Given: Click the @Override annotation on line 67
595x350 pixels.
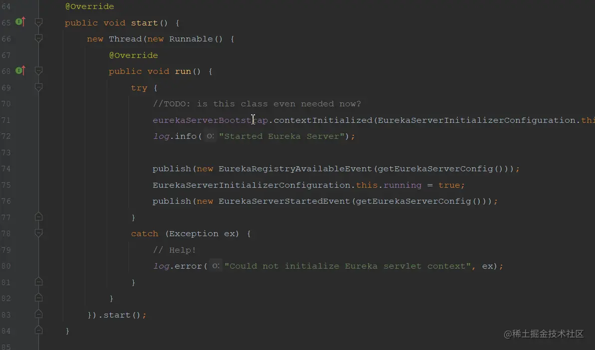Looking at the screenshot, I should click(134, 55).
